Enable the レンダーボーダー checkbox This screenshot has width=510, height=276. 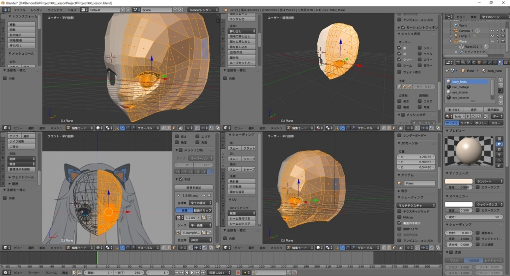click(x=399, y=135)
